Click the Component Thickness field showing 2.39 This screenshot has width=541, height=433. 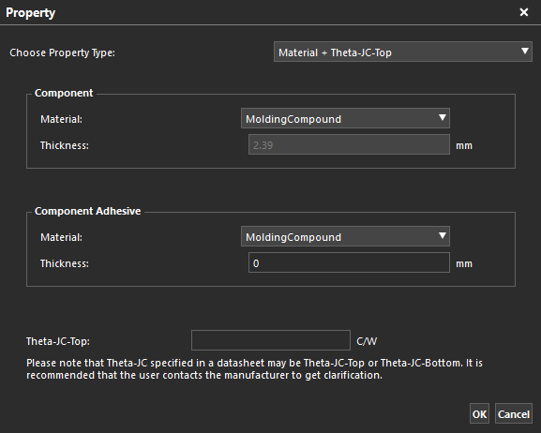(349, 145)
